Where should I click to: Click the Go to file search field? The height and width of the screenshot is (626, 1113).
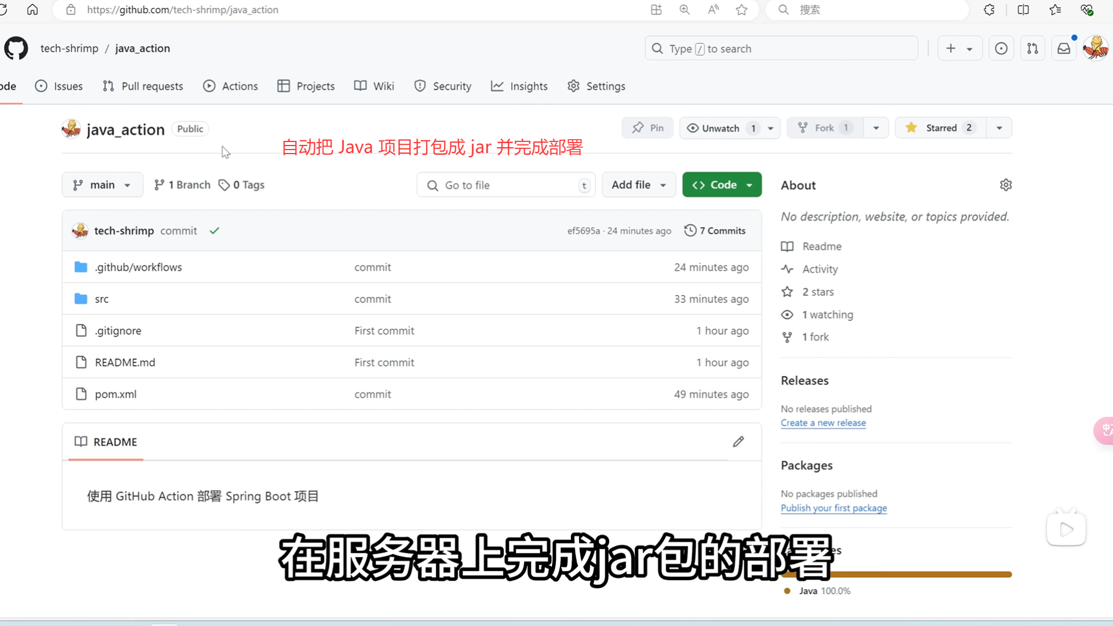pos(504,185)
